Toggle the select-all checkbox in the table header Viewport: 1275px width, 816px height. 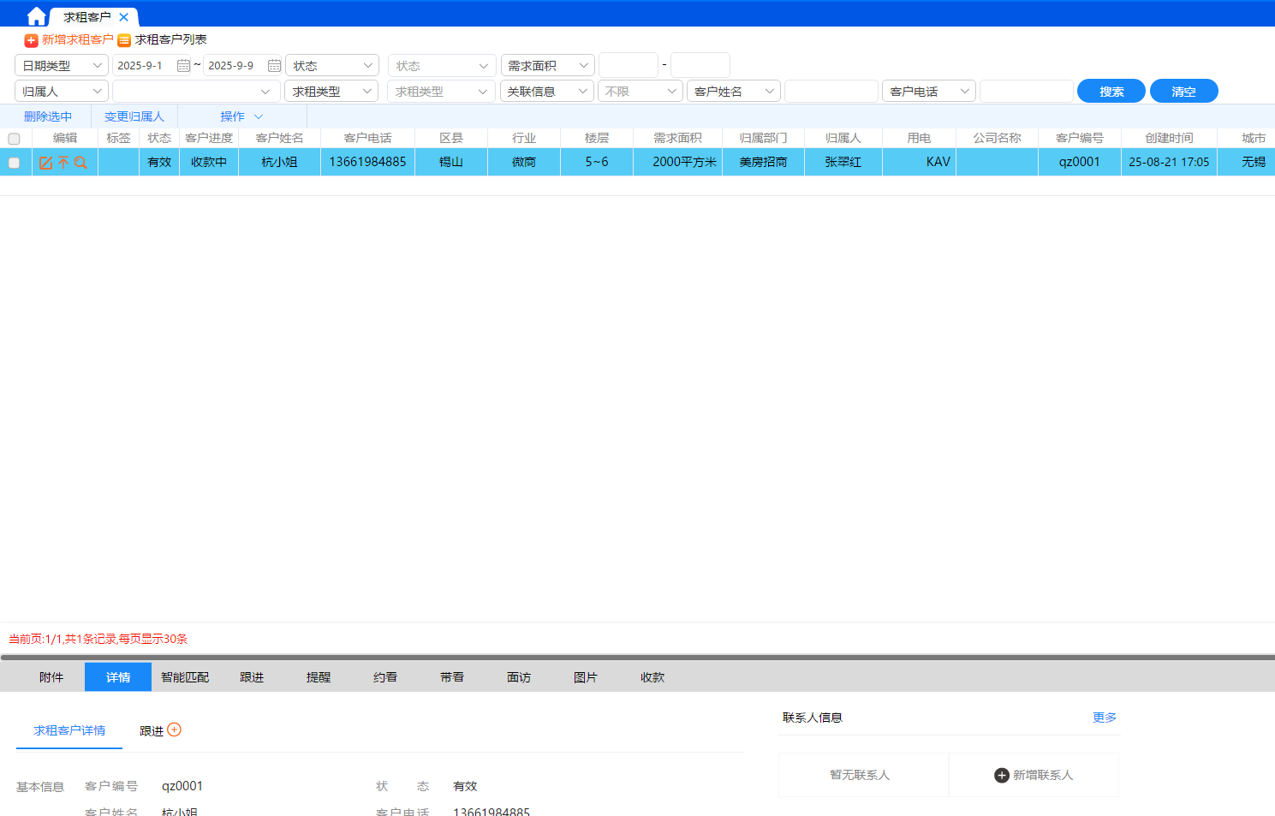point(14,139)
